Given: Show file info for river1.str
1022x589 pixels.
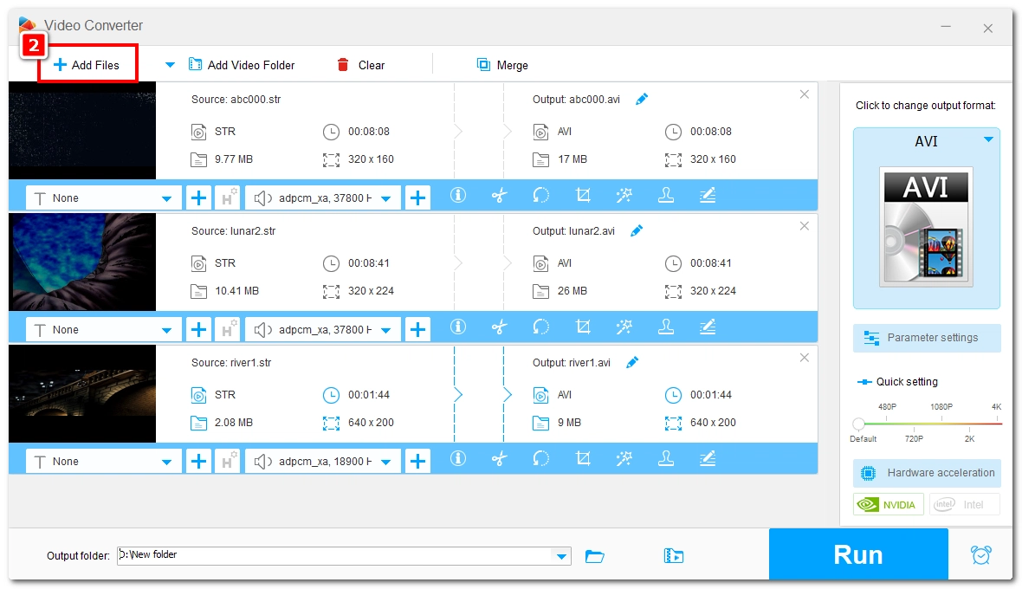Looking at the screenshot, I should 458,459.
